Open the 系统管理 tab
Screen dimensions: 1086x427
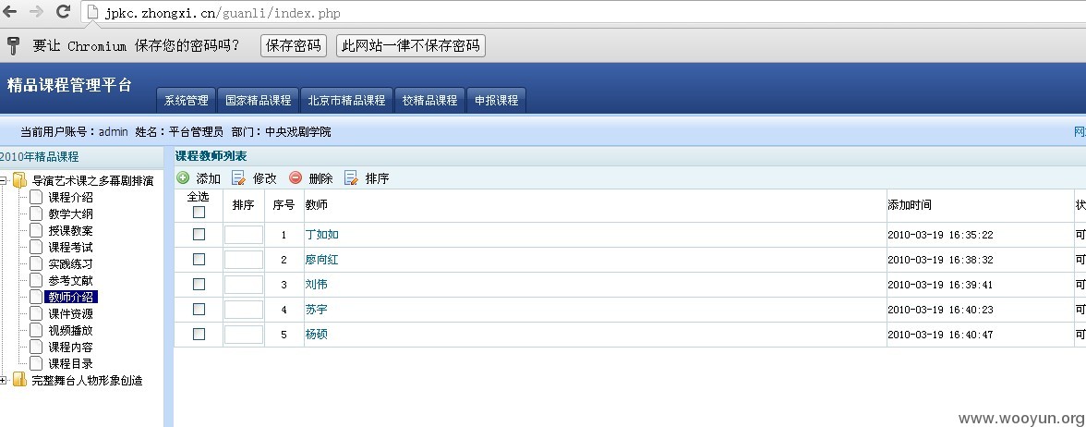click(187, 101)
